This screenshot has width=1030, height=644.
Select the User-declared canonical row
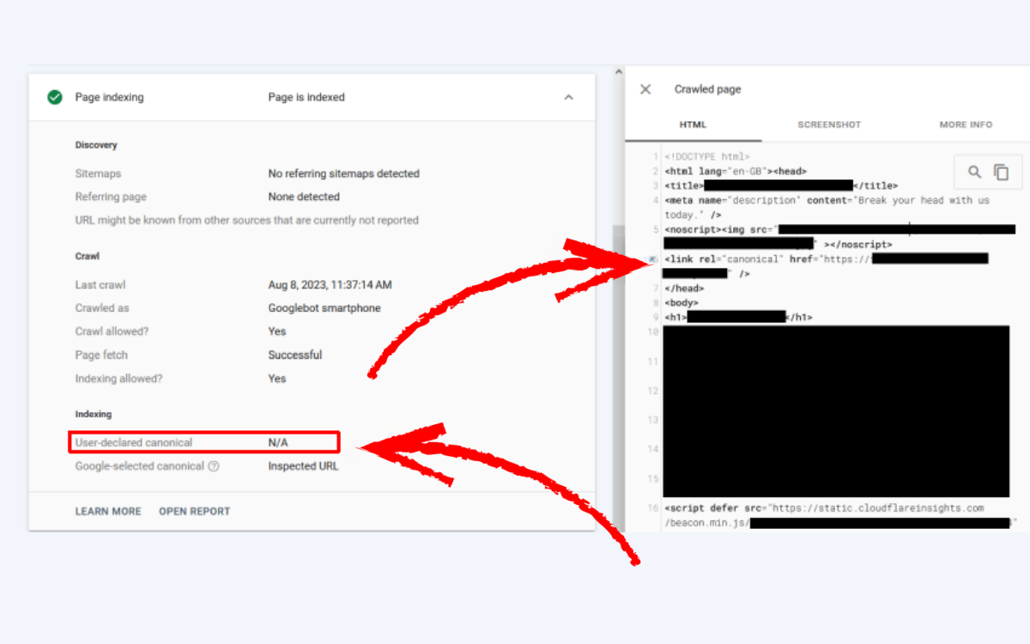click(x=204, y=443)
